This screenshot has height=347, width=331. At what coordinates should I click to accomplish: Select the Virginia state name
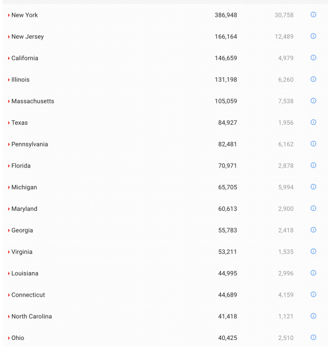point(22,252)
